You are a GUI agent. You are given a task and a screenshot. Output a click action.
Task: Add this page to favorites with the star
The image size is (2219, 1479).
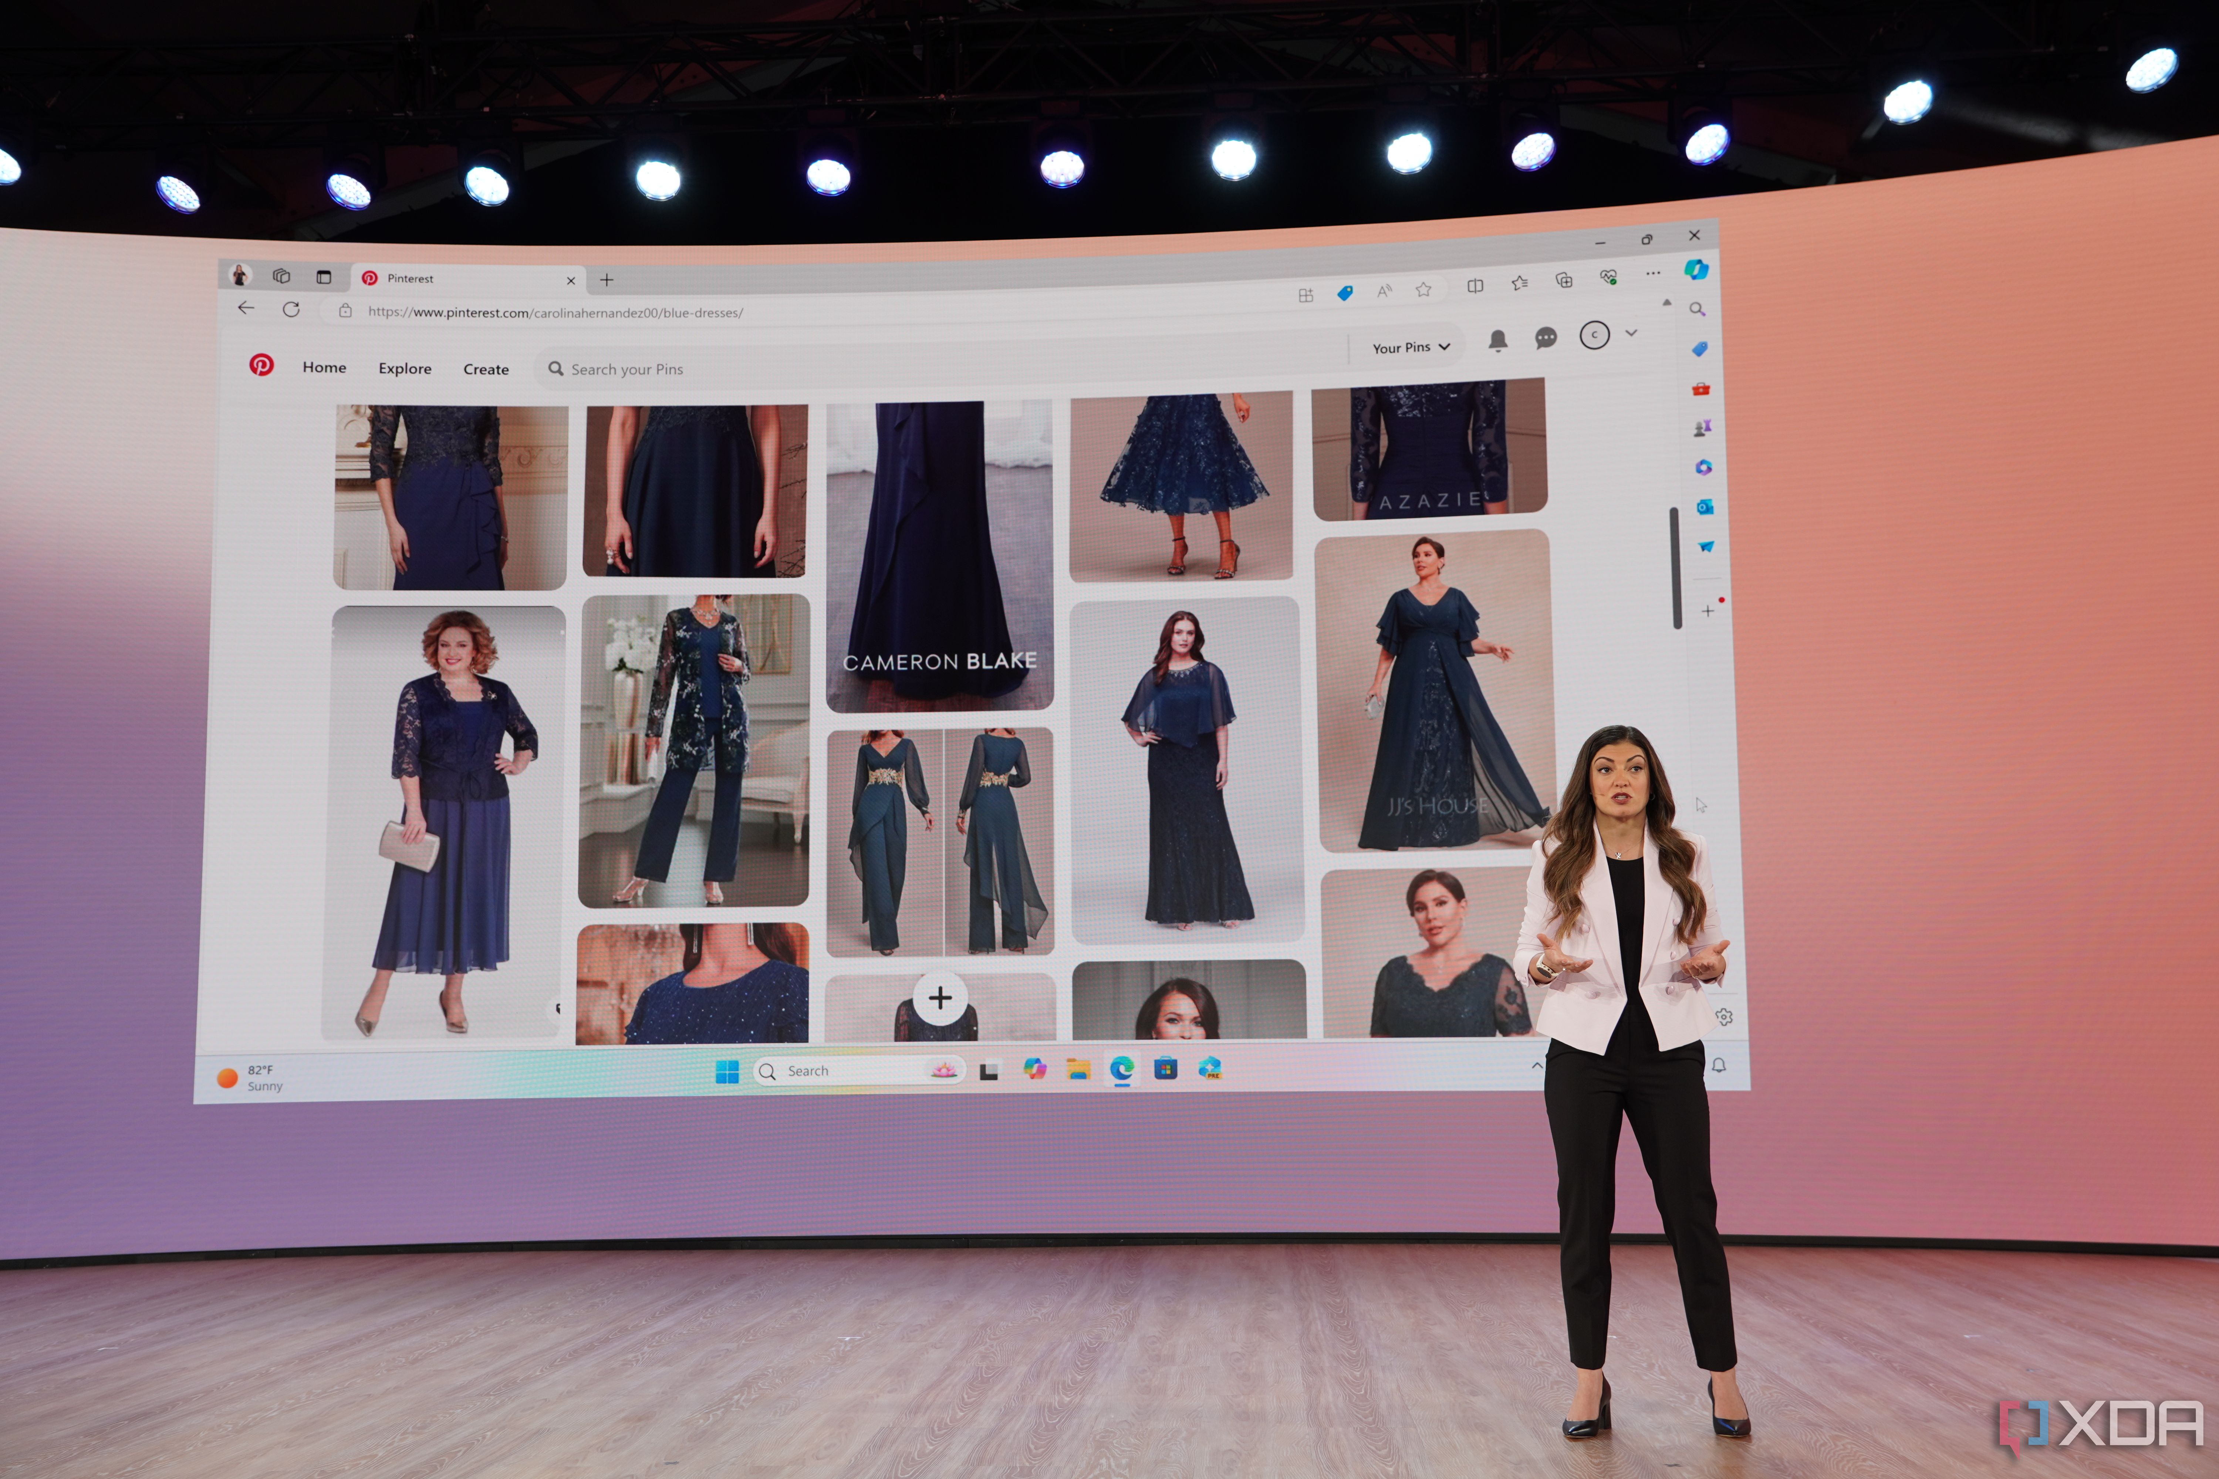click(1423, 289)
